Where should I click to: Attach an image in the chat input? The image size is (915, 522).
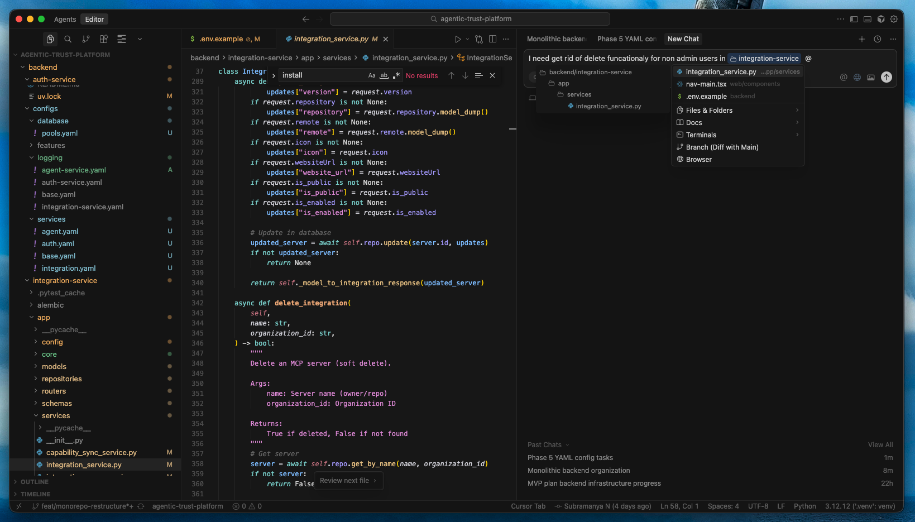click(x=870, y=77)
